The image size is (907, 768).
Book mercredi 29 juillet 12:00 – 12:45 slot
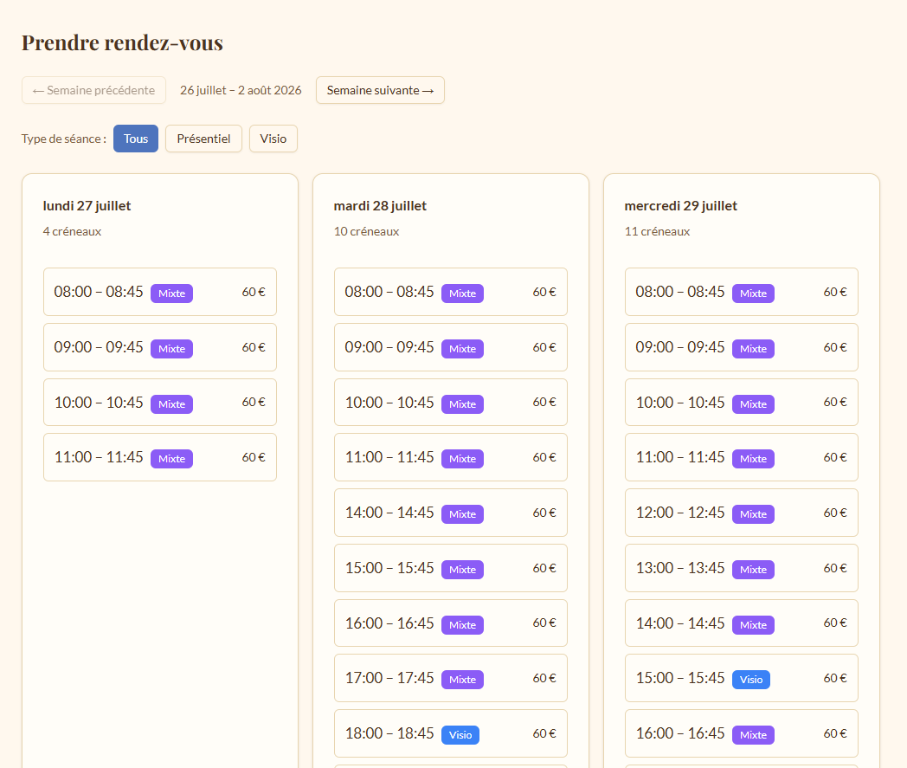(742, 513)
